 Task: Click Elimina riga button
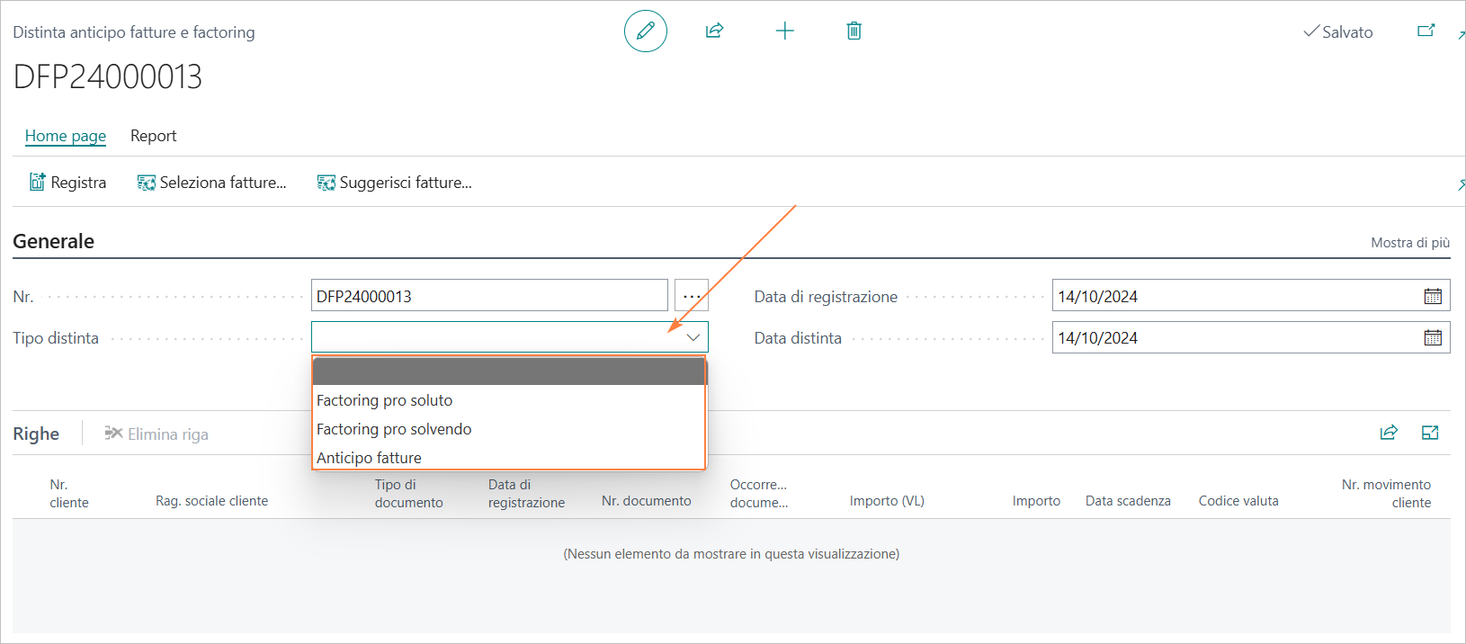coord(156,434)
